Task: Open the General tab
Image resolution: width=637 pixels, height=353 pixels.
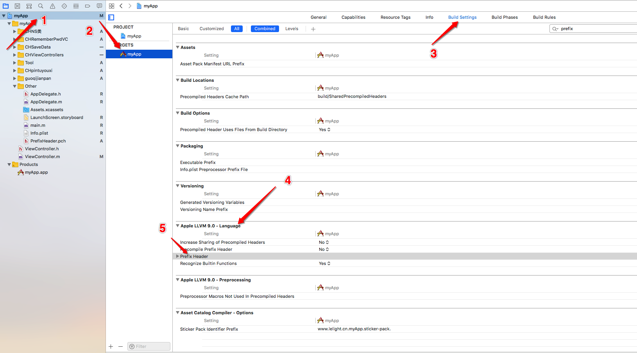Action: (318, 17)
